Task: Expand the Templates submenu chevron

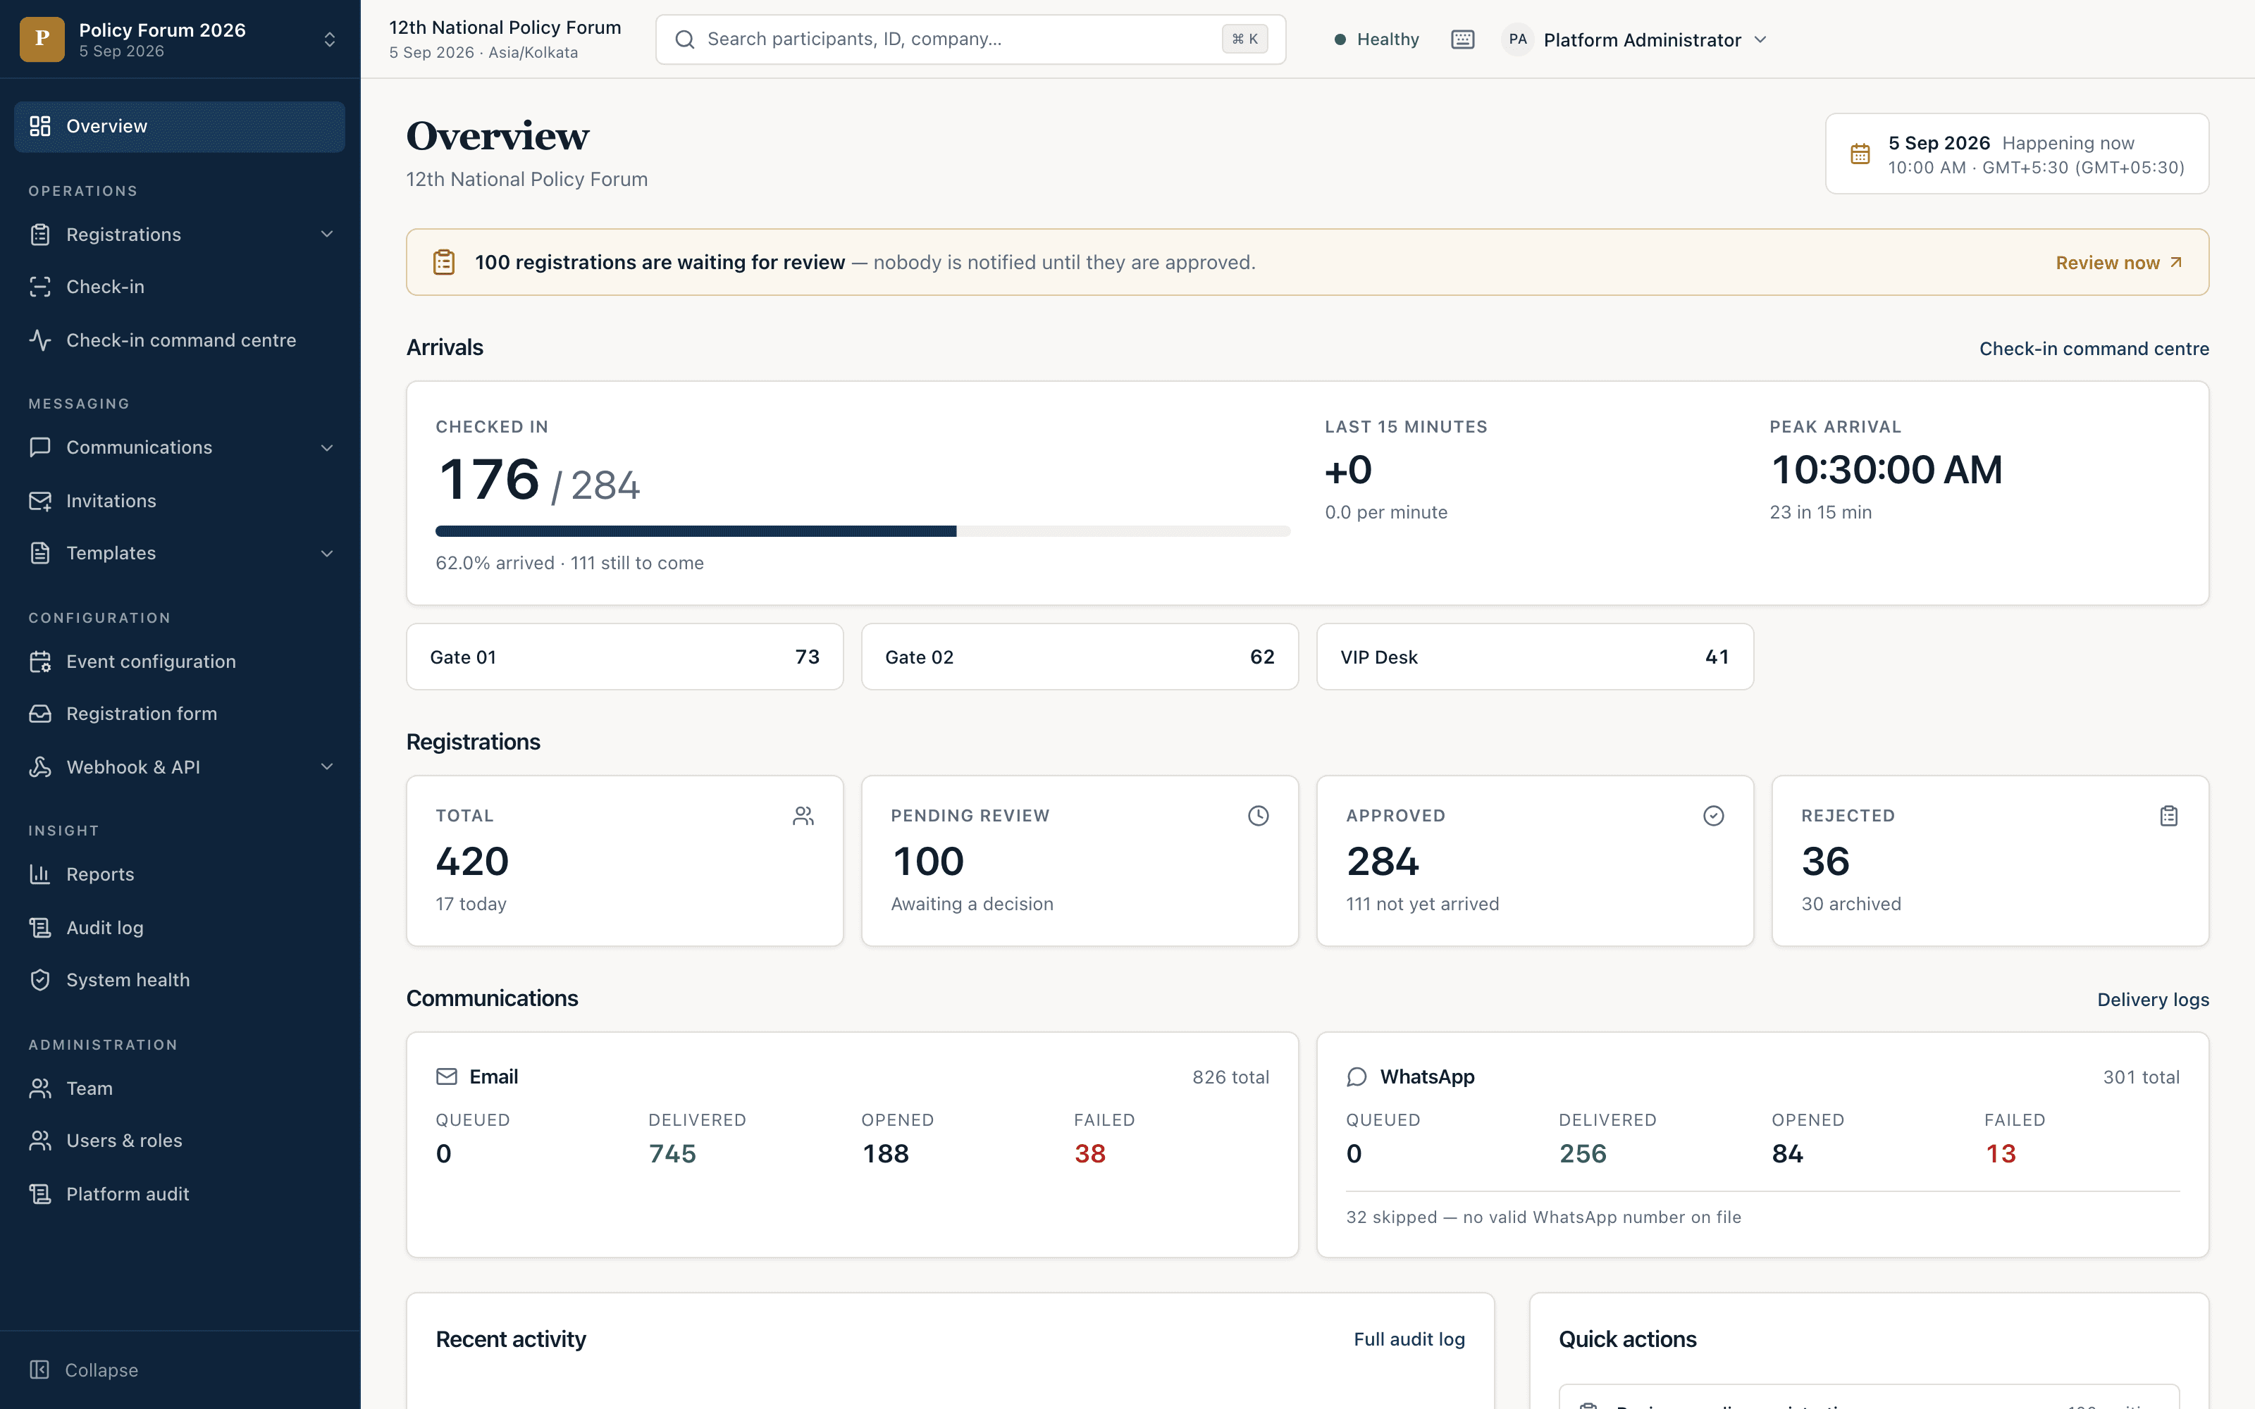Action: pos(326,554)
